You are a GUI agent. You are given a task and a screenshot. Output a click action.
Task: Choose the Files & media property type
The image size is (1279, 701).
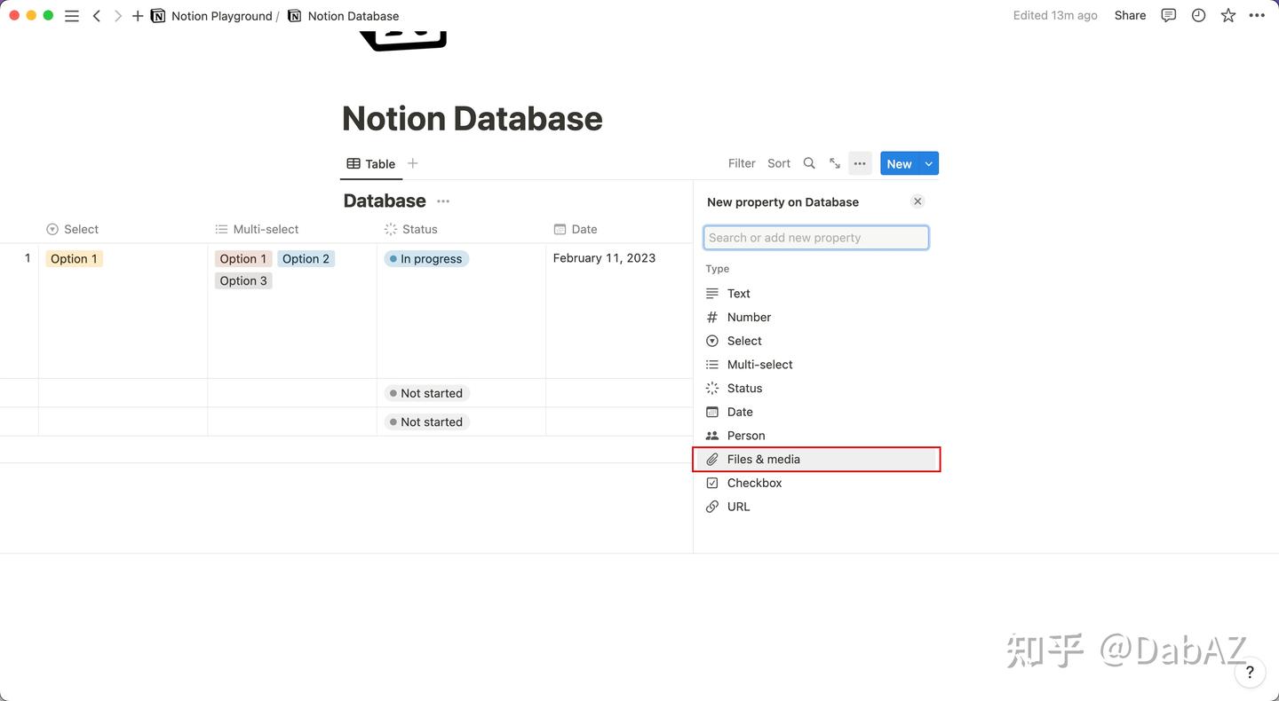764,459
